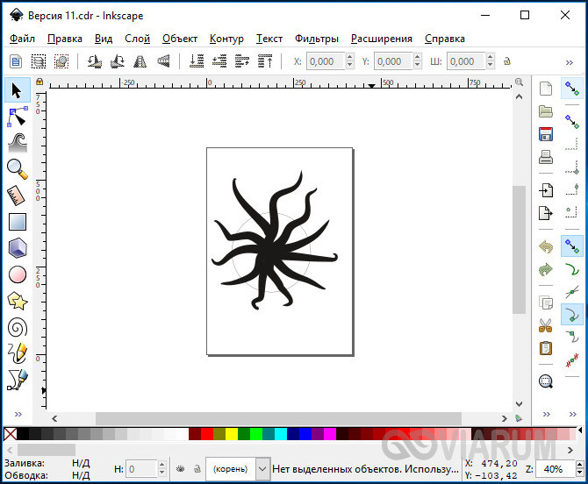The width and height of the screenshot is (588, 484).
Task: Paste clipboard icon
Action: pos(546,348)
